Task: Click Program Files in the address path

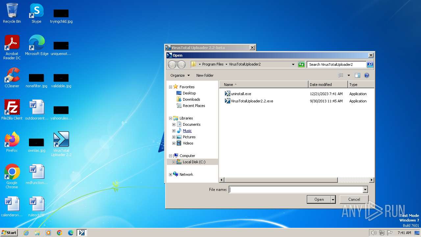Action: click(x=212, y=65)
